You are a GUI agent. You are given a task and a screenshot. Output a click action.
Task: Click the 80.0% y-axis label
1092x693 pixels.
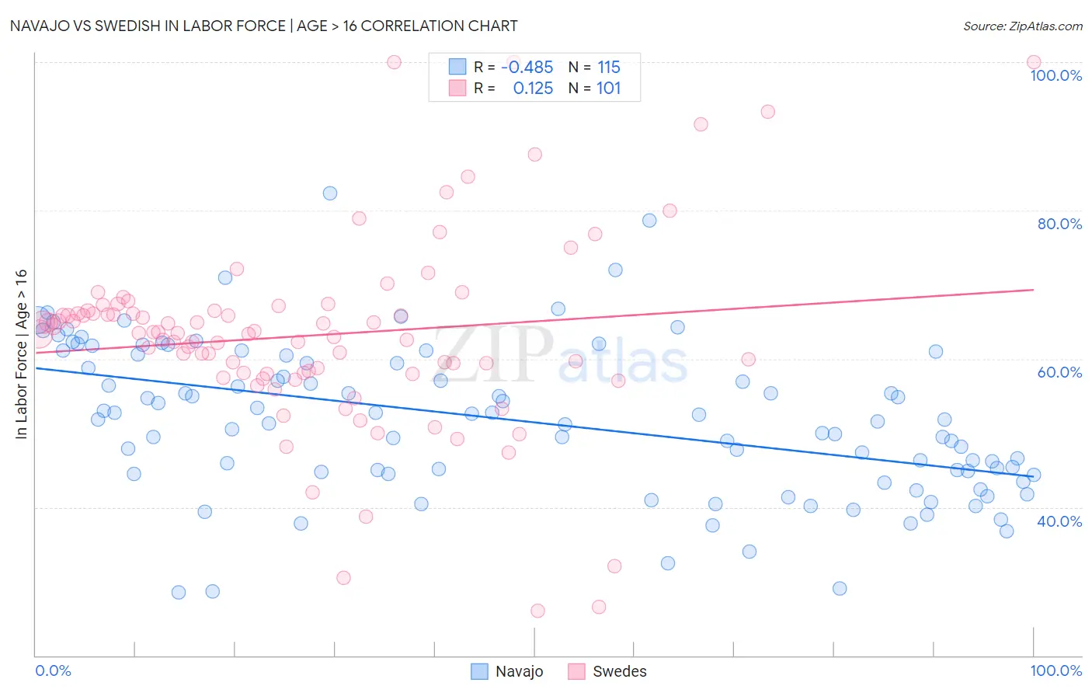(x=1059, y=224)
